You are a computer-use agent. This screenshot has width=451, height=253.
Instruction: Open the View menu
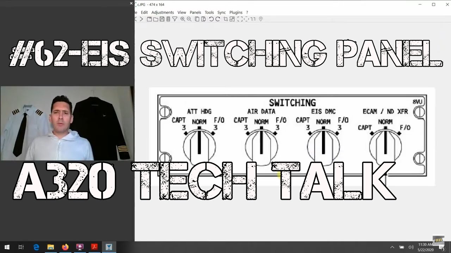[182, 12]
